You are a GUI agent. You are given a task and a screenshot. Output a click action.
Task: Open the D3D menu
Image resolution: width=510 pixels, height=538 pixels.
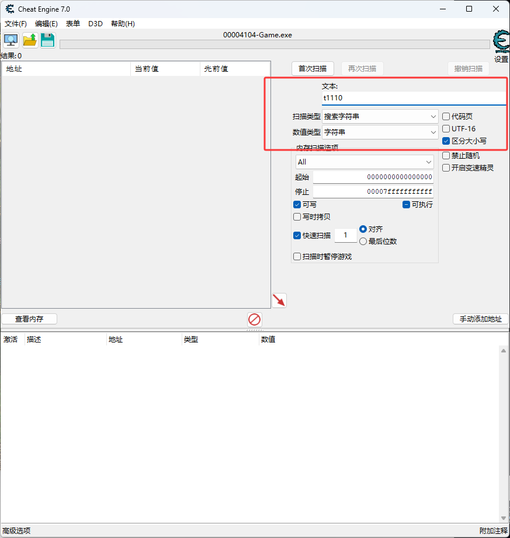[95, 24]
